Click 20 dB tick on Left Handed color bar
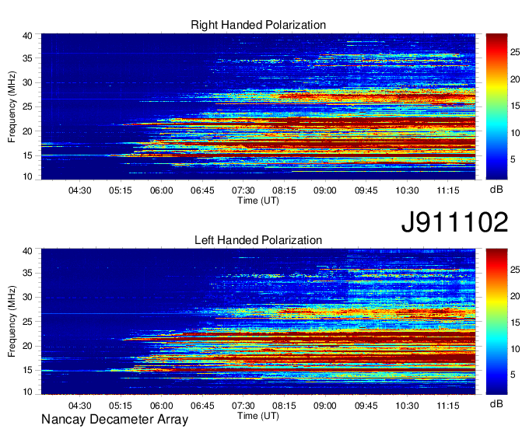529x429 pixels. 515,296
